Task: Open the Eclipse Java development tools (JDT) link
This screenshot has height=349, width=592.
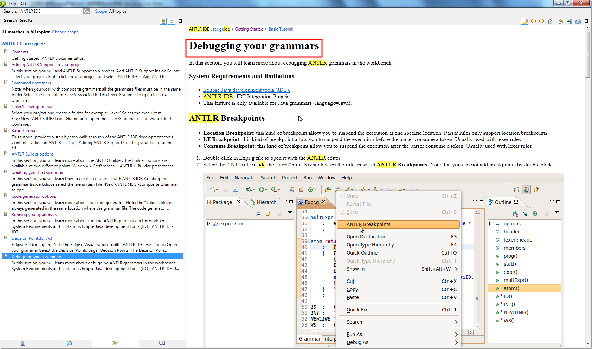Action: click(x=246, y=90)
